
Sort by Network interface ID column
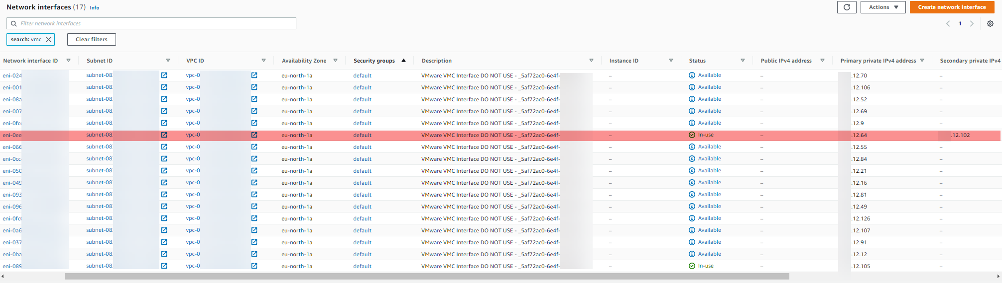click(x=30, y=61)
